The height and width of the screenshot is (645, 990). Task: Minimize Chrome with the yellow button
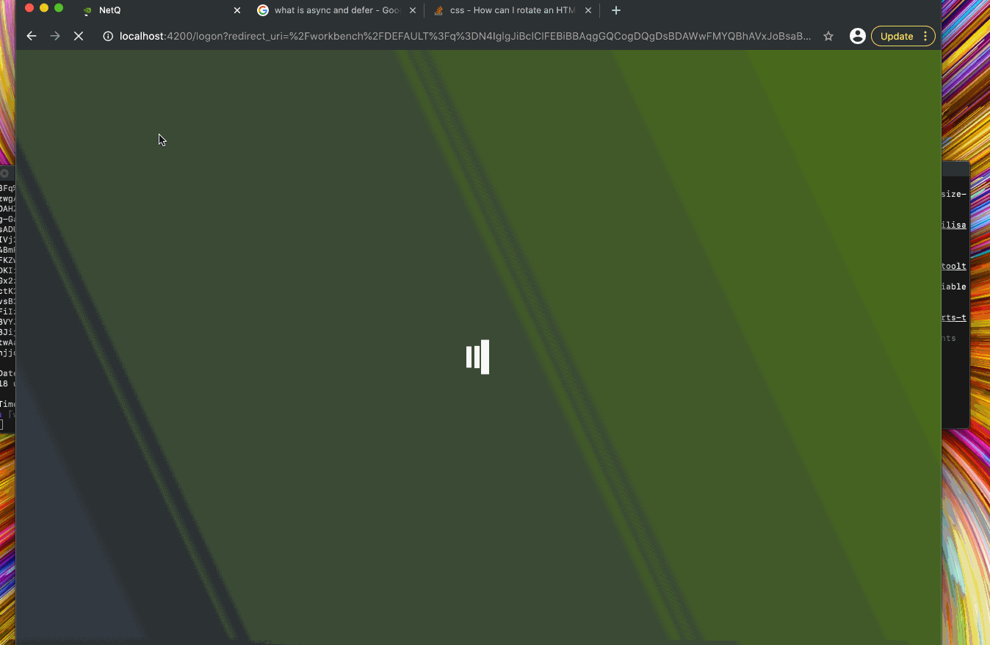(x=44, y=8)
